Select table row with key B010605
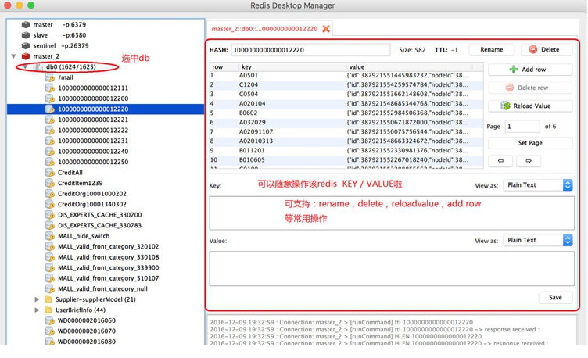588x358 pixels. pyautogui.click(x=346, y=159)
